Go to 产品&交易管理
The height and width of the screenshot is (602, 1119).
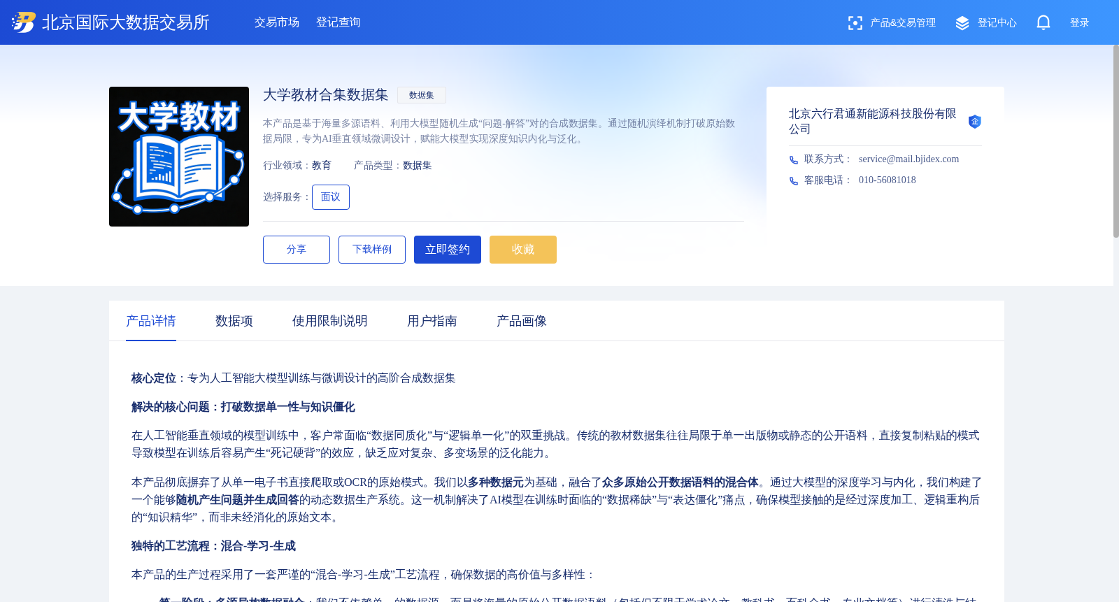[903, 23]
